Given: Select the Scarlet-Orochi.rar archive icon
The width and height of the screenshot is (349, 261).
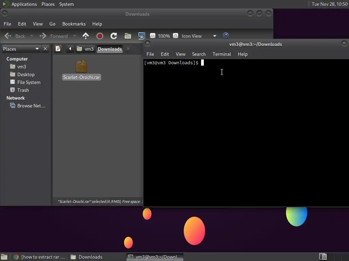Looking at the screenshot, I should click(81, 66).
